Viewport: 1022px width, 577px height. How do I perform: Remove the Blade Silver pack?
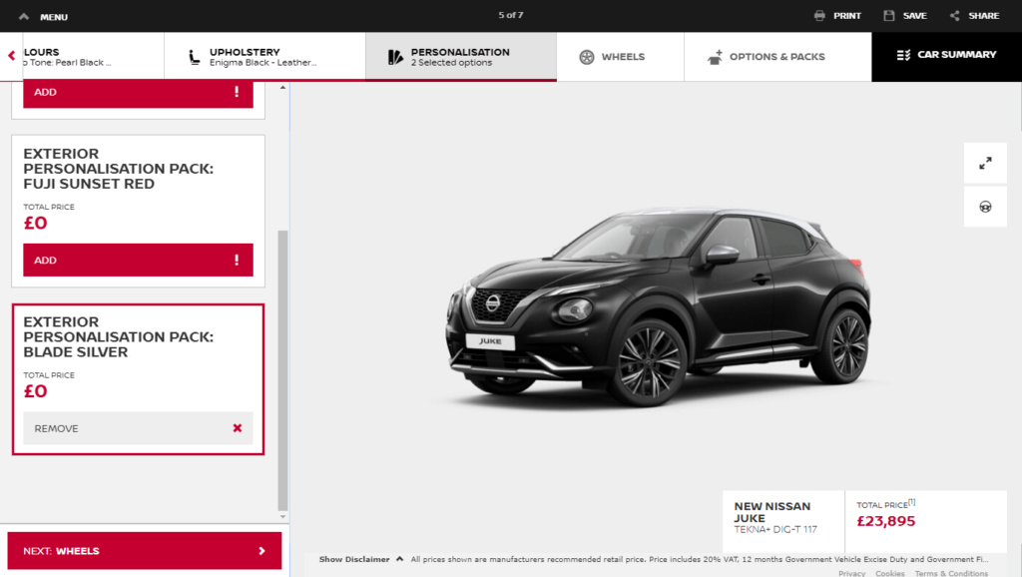(138, 428)
